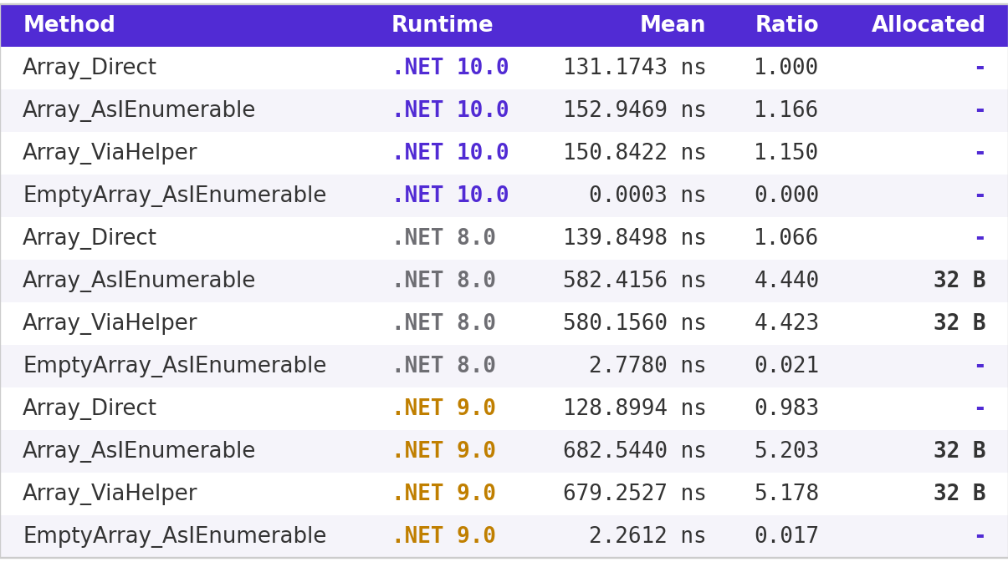
Task: Click the Ratio column header
Action: coord(786,25)
